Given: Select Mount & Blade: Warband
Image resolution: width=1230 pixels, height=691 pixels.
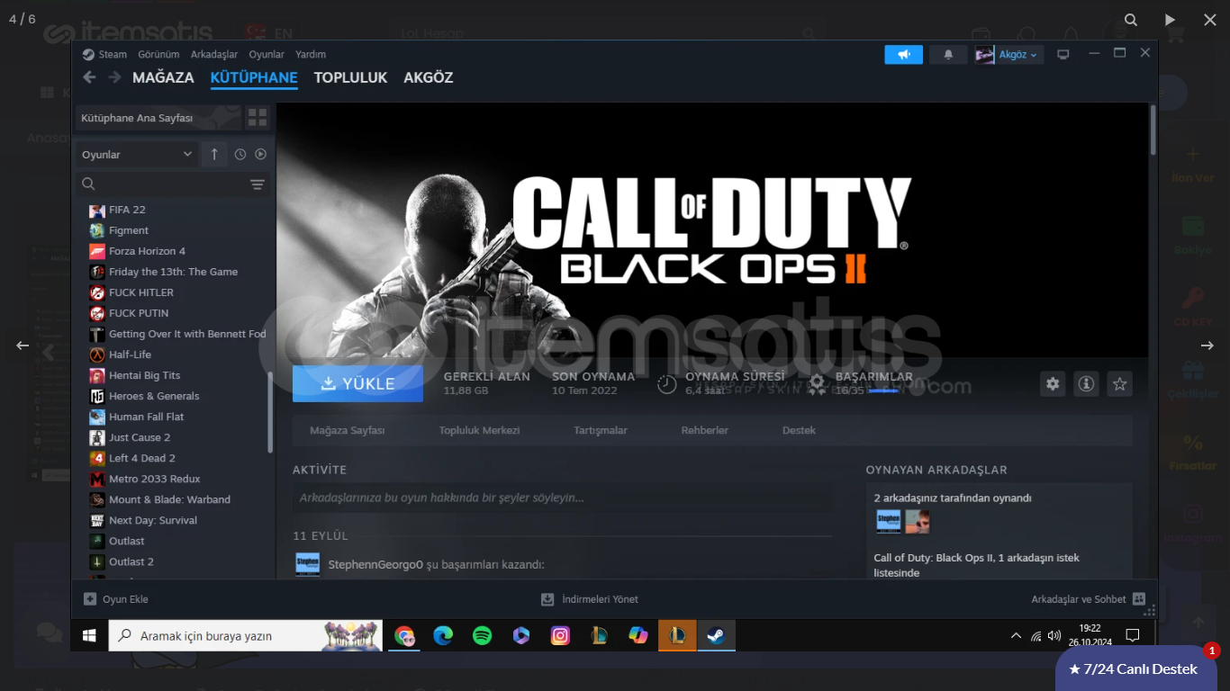Looking at the screenshot, I should [171, 499].
